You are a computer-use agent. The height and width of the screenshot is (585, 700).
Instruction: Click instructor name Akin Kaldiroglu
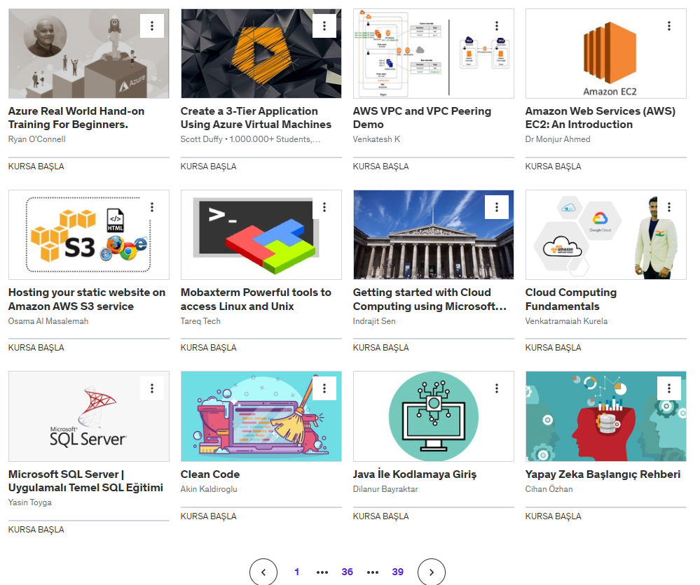point(209,489)
